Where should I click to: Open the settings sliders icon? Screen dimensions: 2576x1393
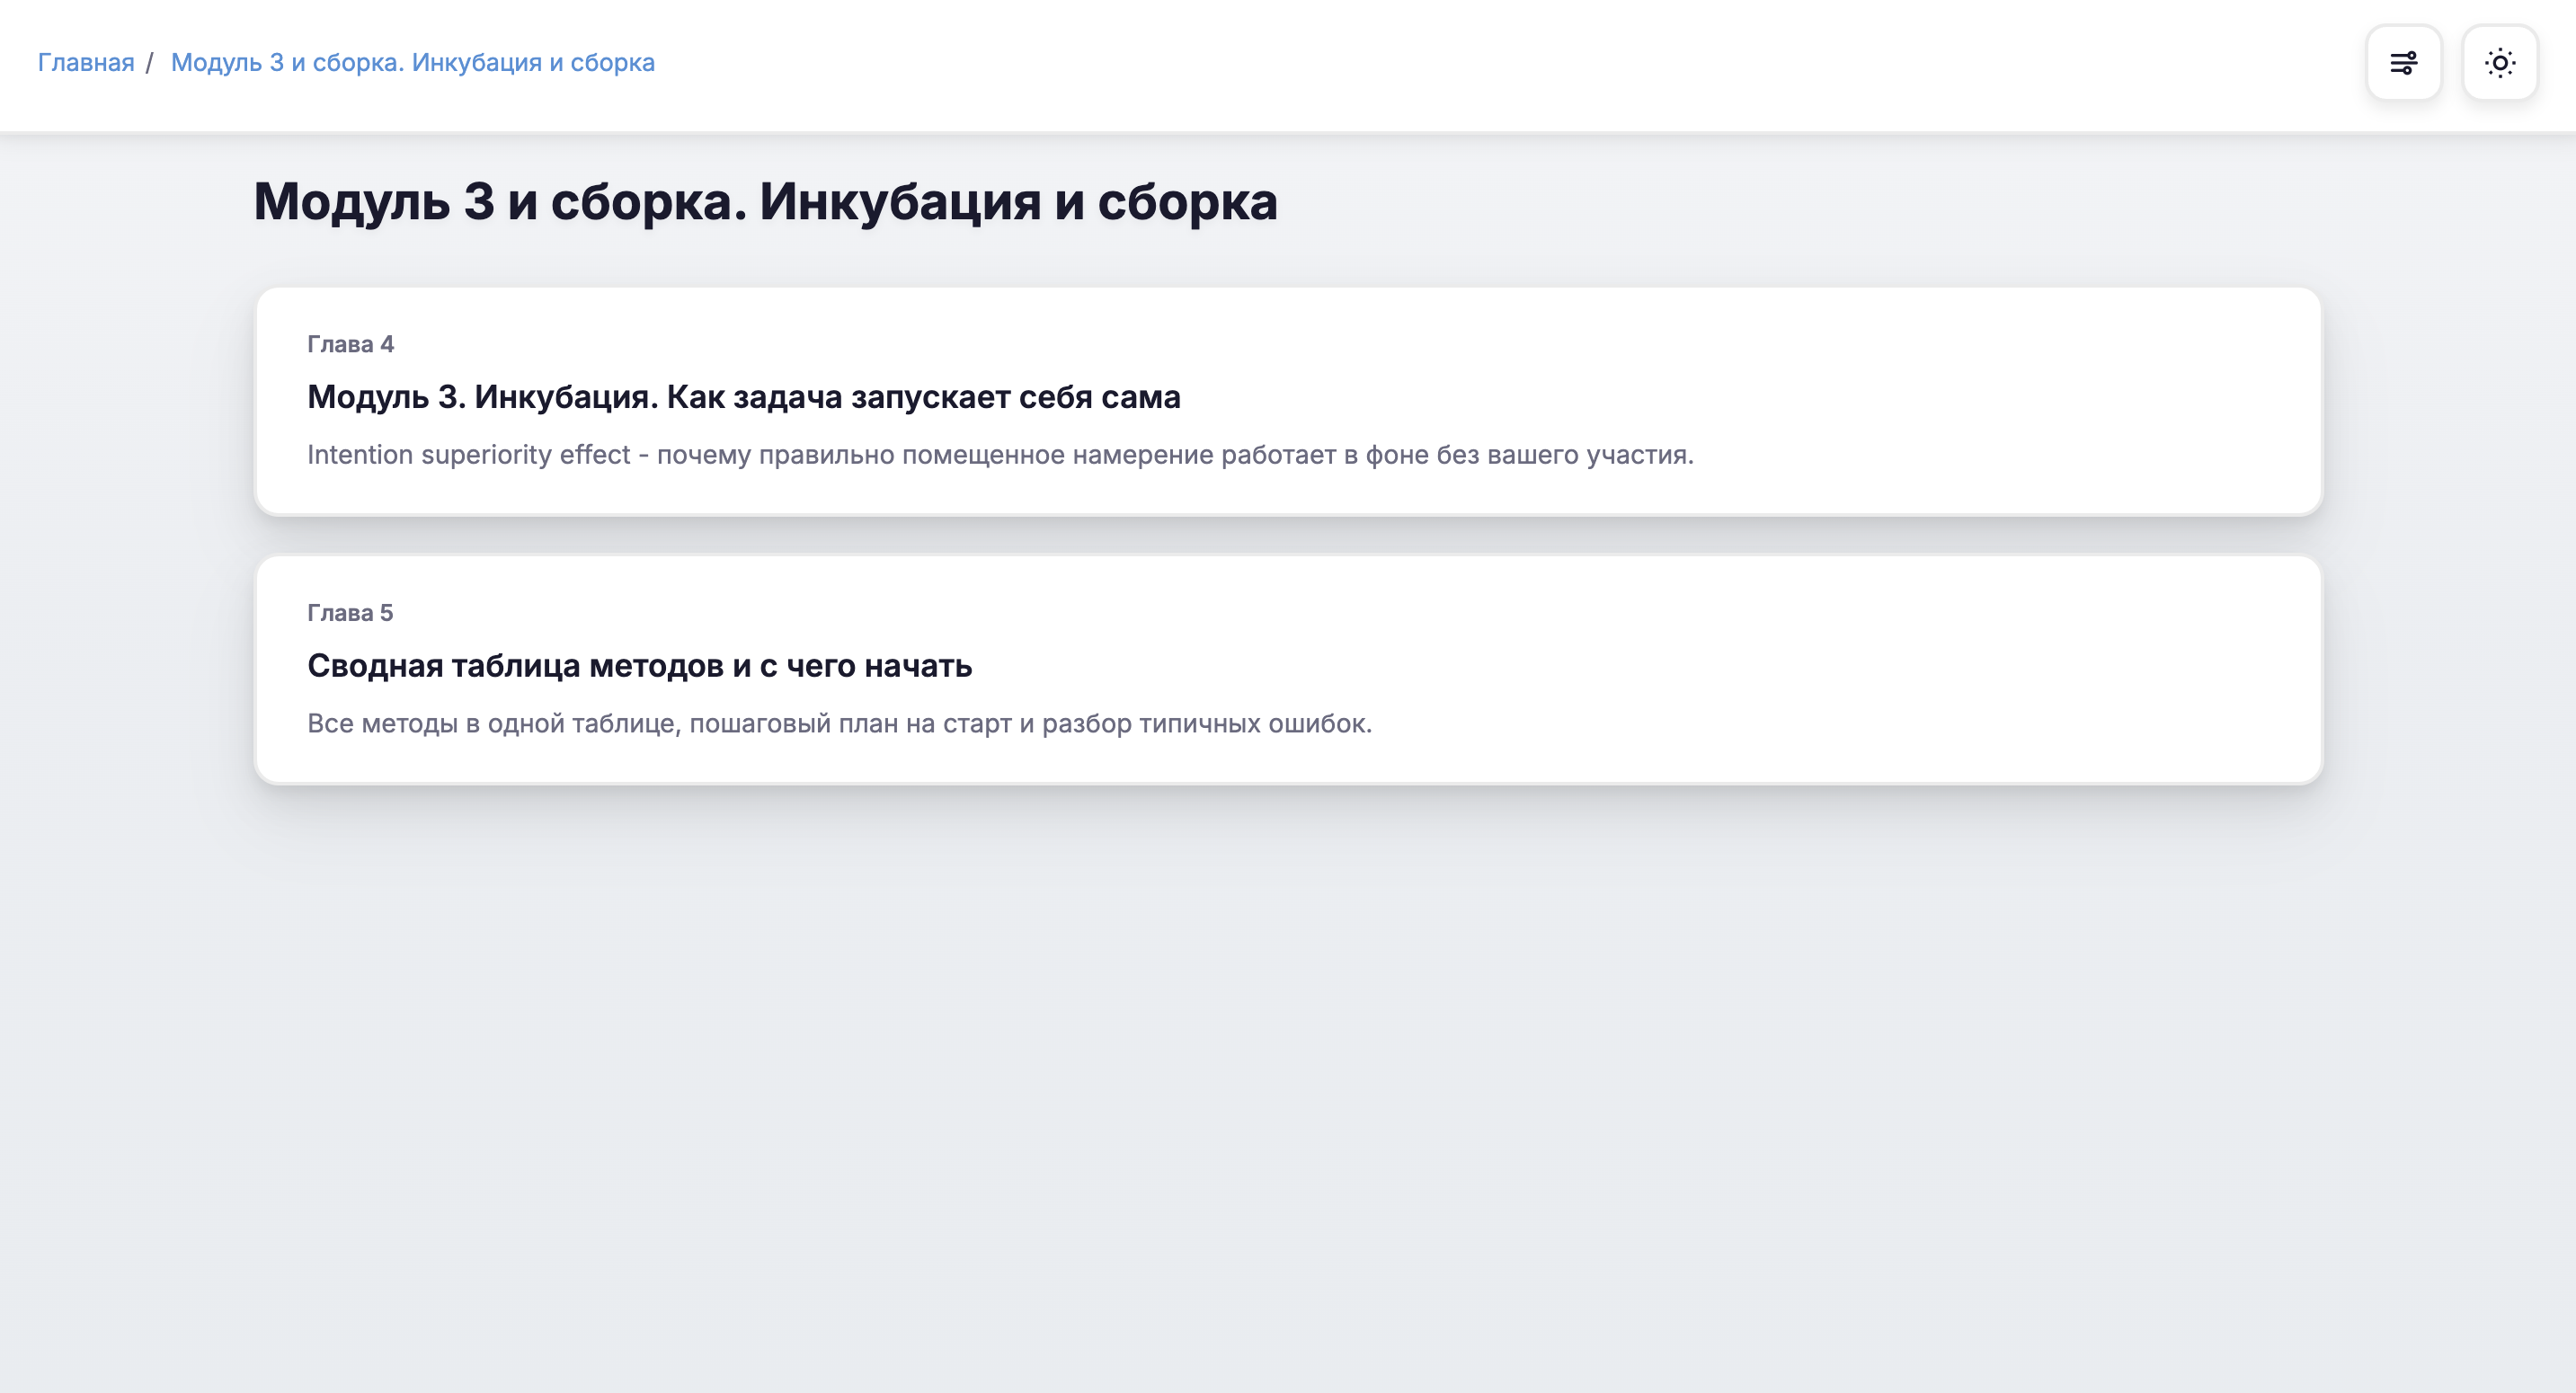[2403, 63]
